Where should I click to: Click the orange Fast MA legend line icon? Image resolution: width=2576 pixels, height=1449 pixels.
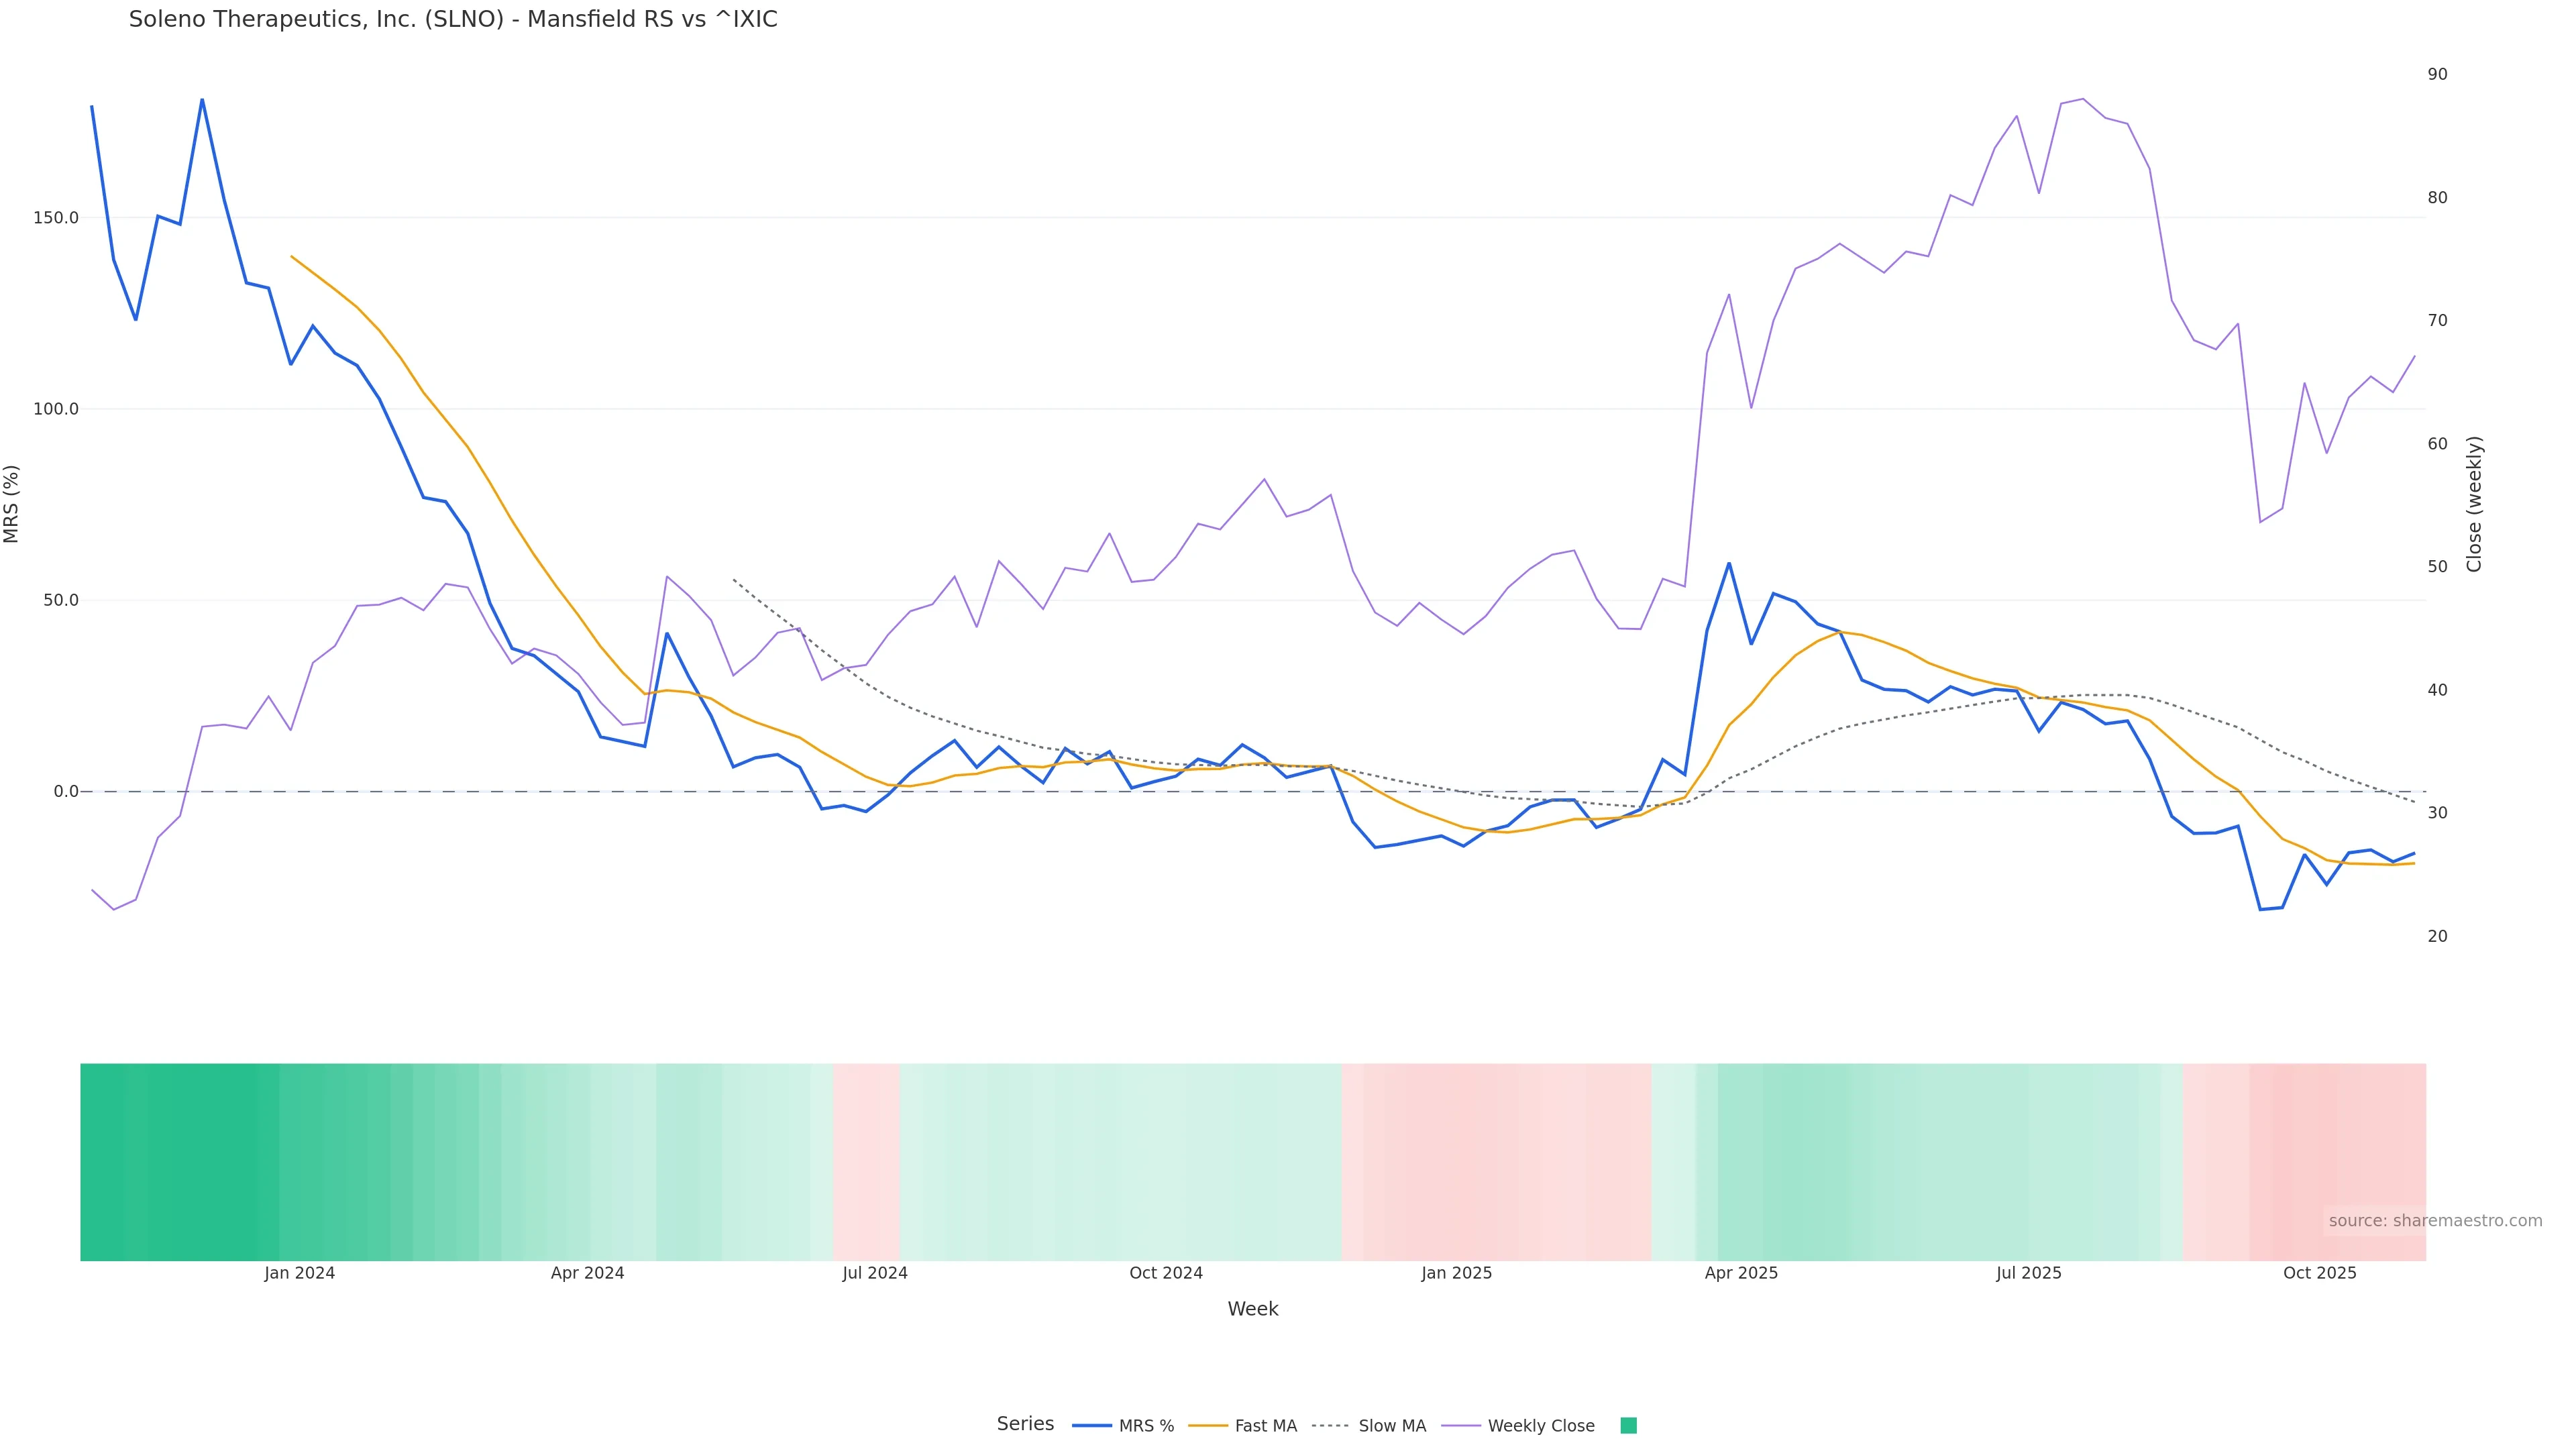(1208, 1426)
